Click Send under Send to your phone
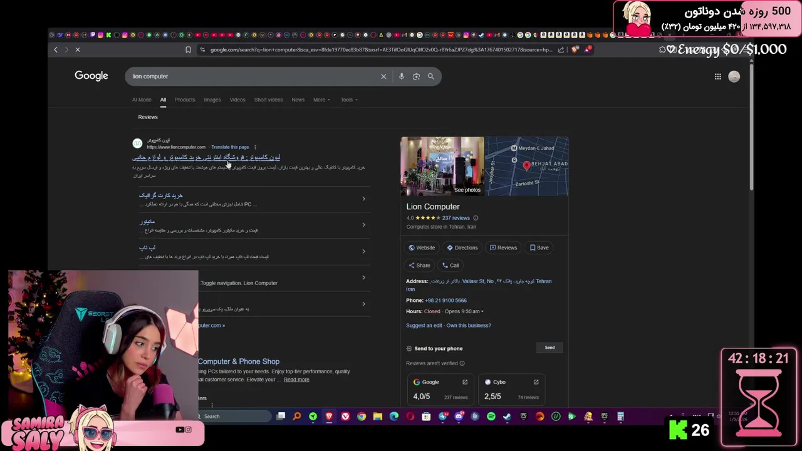802x451 pixels. [549, 348]
